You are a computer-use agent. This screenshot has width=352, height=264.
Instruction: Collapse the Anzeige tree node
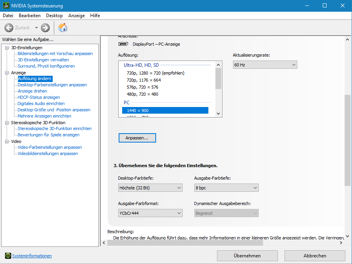tap(7, 73)
